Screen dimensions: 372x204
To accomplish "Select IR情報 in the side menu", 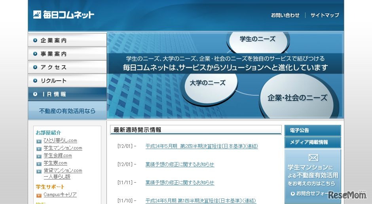I will tap(67, 94).
